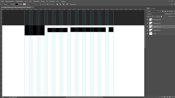The image size is (175, 98).
Task: Open the Выделение menu
Action: tap(36, 1)
